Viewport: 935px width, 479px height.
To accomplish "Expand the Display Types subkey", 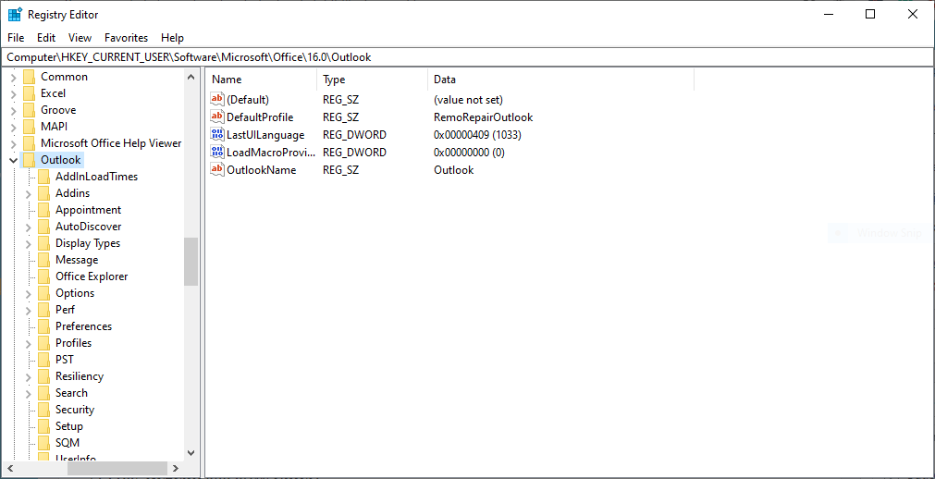I will 28,244.
